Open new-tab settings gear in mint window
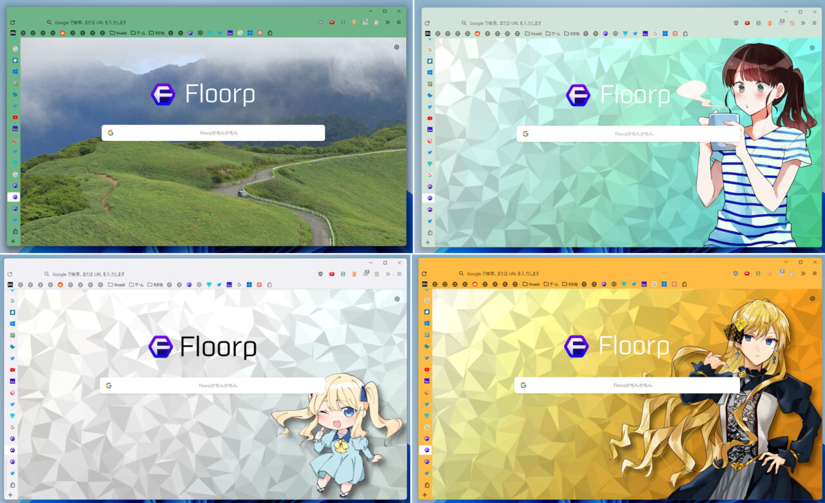 pos(812,48)
